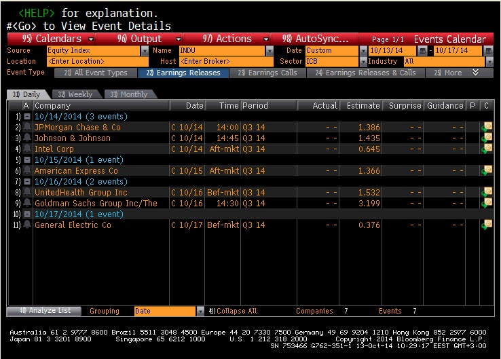
Task: Toggle alert bell for UnitedHealth Group Inc
Action: pyautogui.click(x=27, y=192)
